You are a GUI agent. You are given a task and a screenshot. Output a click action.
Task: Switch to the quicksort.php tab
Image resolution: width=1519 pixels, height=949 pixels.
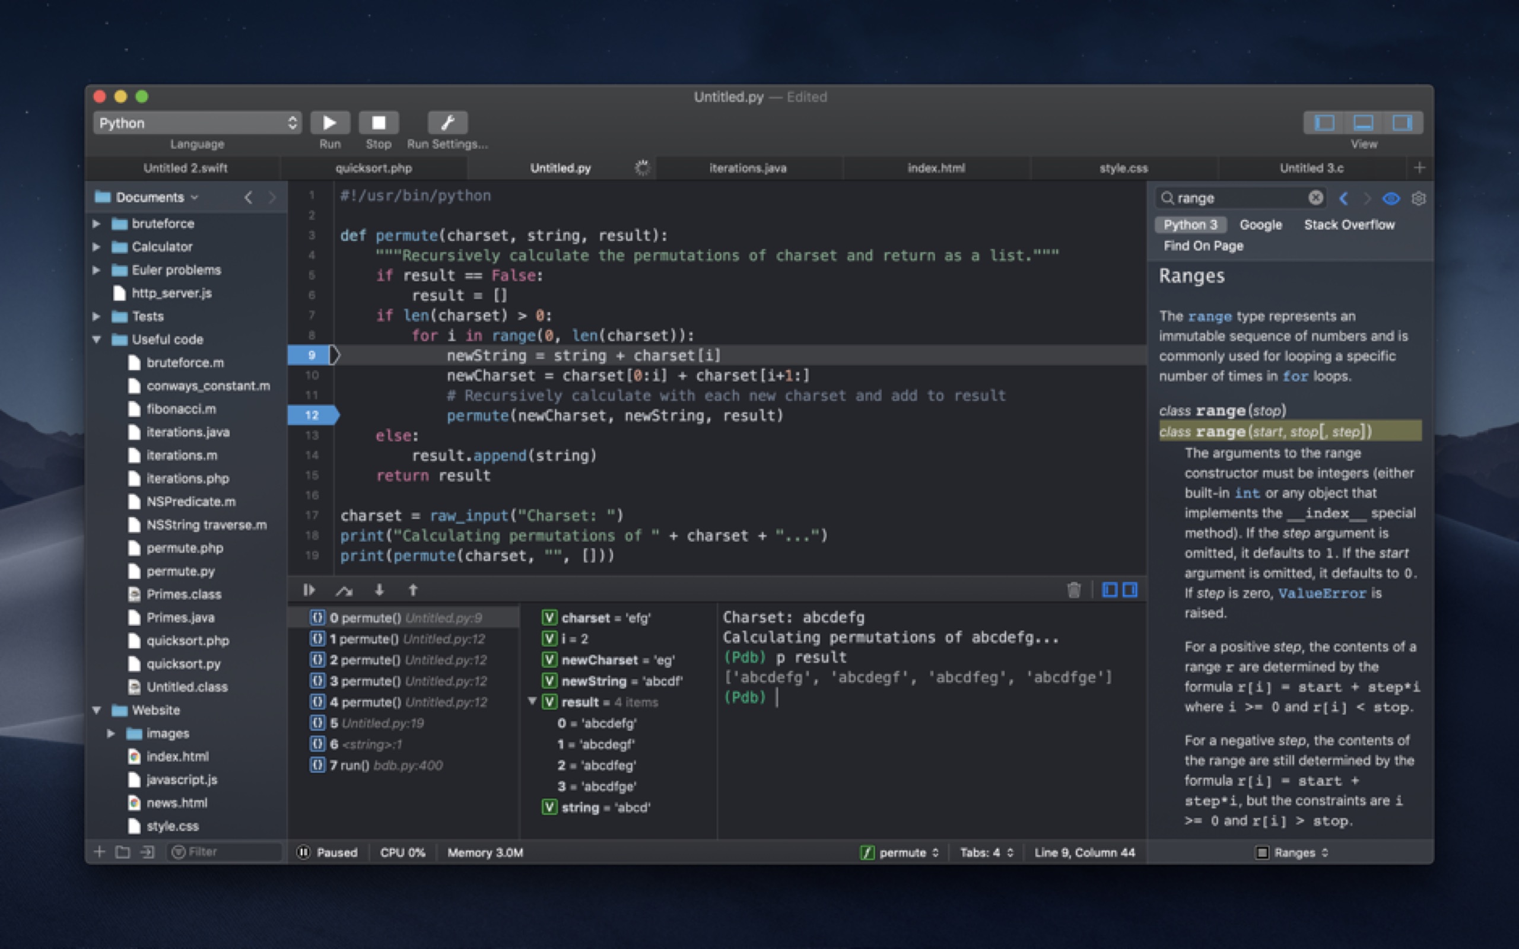(x=373, y=168)
